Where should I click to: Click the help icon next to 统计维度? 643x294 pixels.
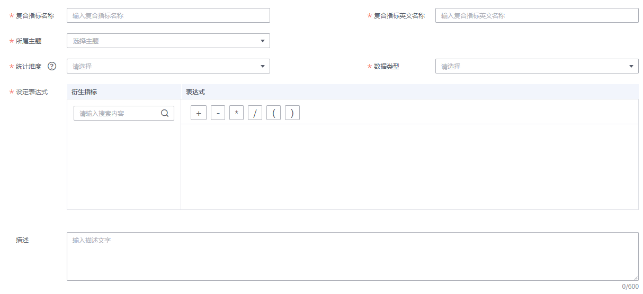click(52, 66)
